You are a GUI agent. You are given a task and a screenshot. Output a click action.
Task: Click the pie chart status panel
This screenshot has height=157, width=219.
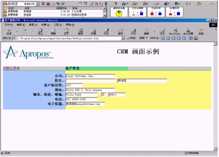[x=119, y=12]
